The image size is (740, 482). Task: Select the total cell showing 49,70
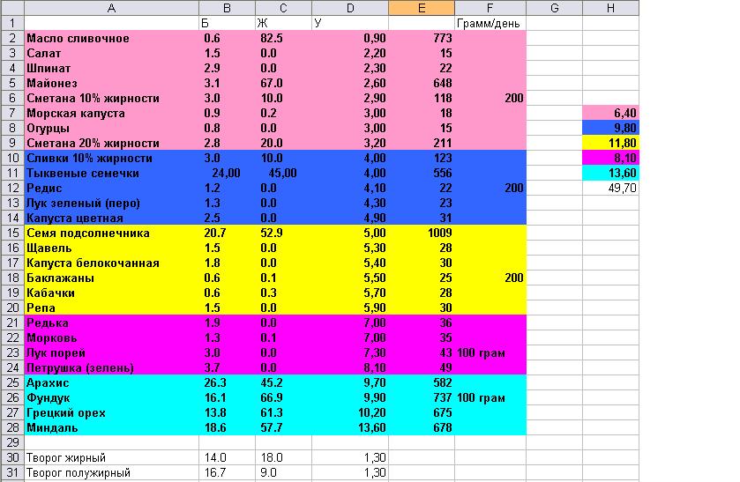pyautogui.click(x=610, y=189)
